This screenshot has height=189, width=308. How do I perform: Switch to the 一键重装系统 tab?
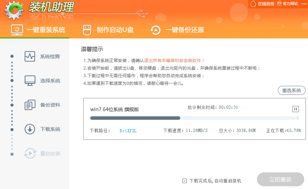point(38,30)
